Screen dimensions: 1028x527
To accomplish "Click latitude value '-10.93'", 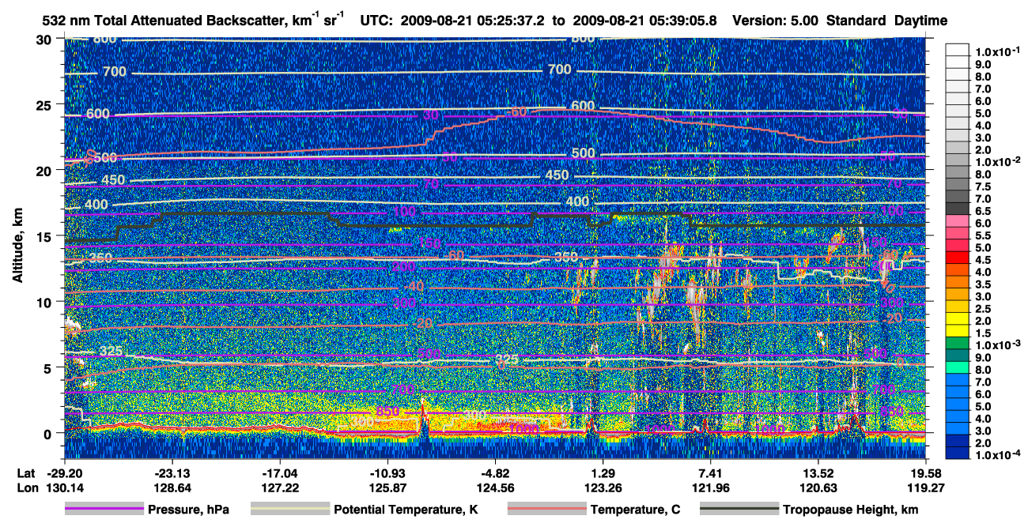I will [387, 472].
